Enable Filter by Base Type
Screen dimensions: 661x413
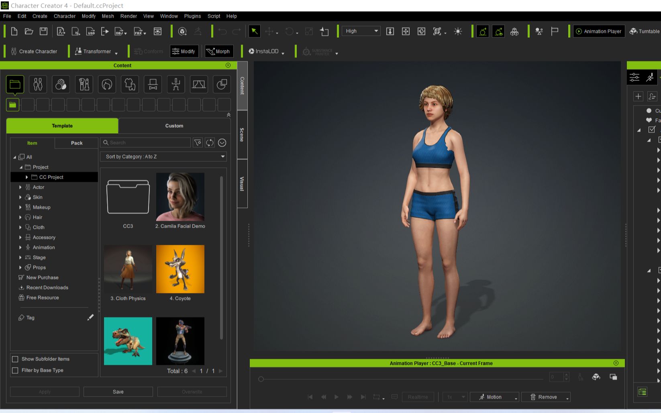tap(15, 370)
